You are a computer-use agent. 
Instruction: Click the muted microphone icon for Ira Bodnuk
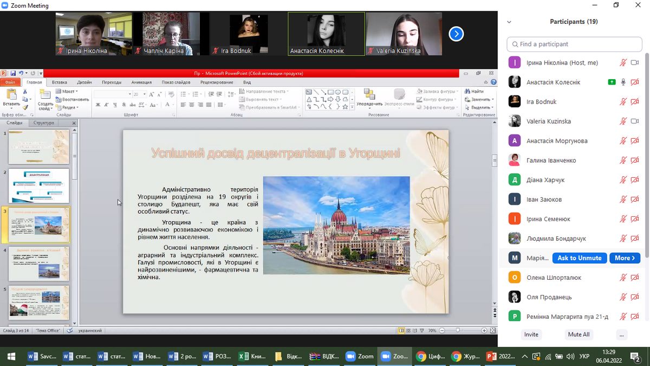click(623, 102)
